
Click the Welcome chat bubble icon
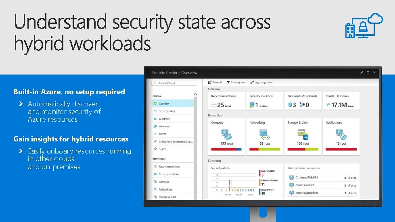point(155,126)
